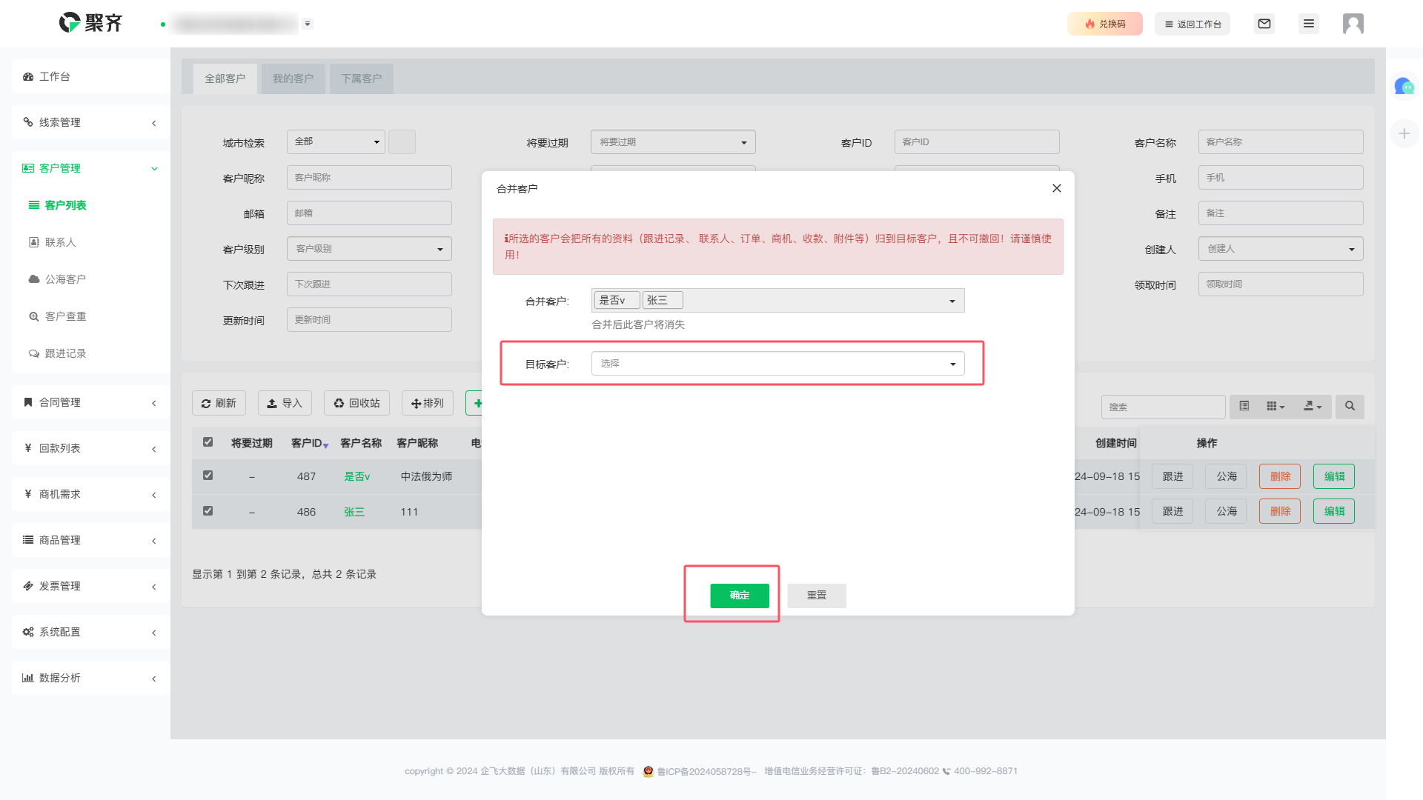Click 确定 to confirm merge
The image size is (1423, 800).
tap(740, 595)
